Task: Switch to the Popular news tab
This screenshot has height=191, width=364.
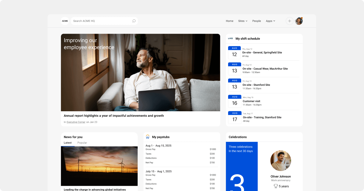Action: [x=82, y=143]
